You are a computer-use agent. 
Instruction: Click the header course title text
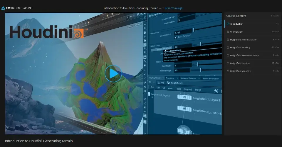click(x=131, y=8)
